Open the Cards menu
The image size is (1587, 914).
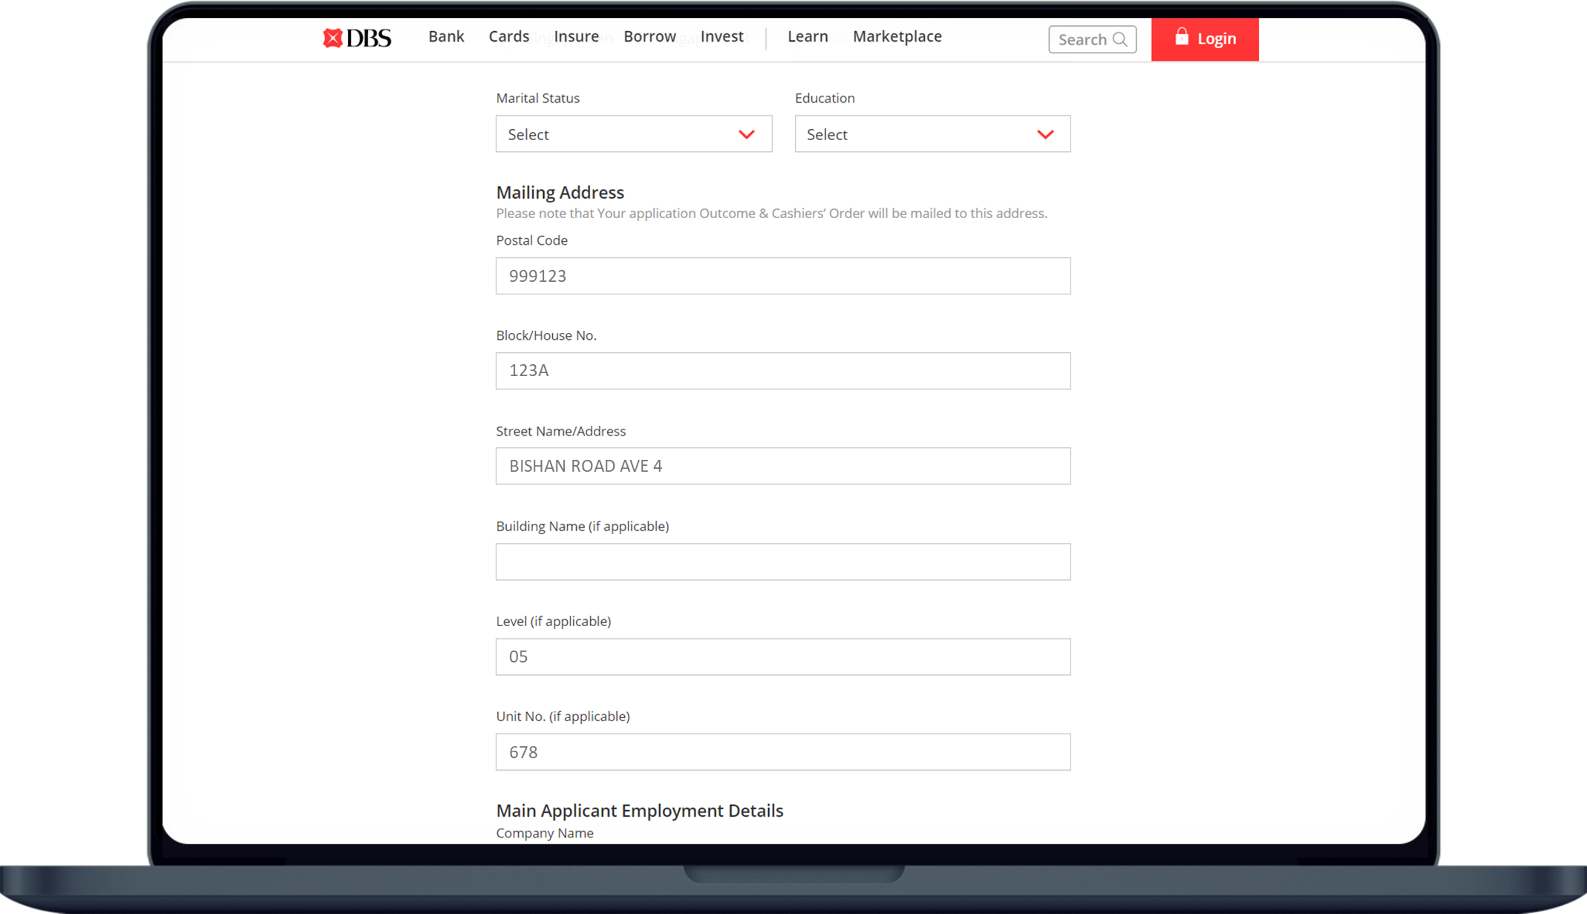[508, 37]
